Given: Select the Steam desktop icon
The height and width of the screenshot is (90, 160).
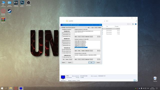Looking at the screenshot, I should tap(9, 12).
